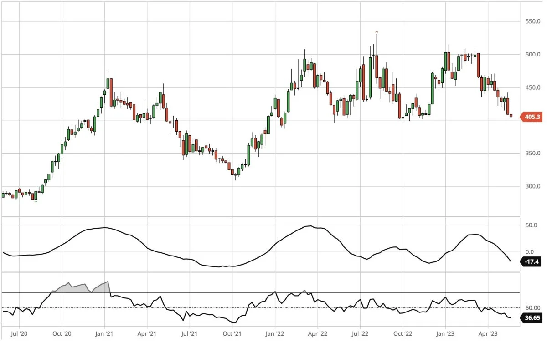Click the 350.0 price axis label

click(532, 154)
